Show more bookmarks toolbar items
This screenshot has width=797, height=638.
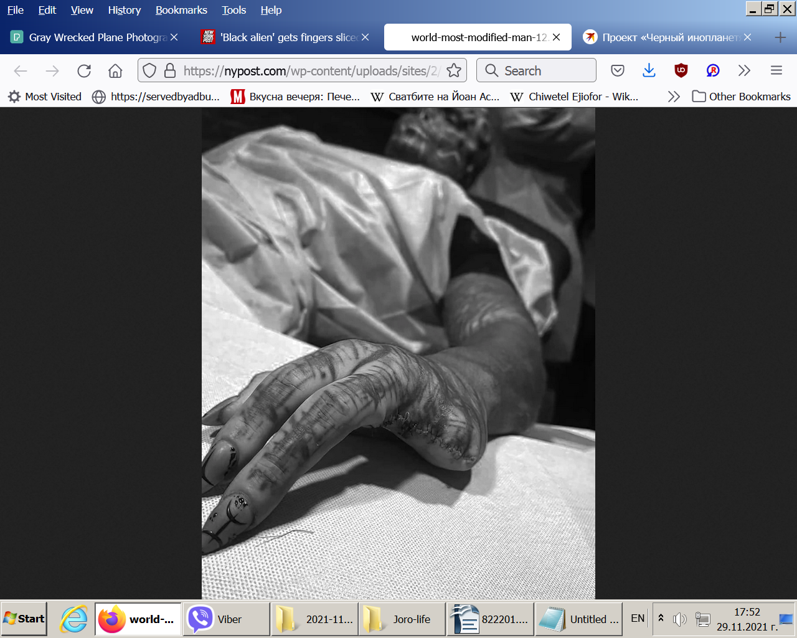click(x=673, y=97)
